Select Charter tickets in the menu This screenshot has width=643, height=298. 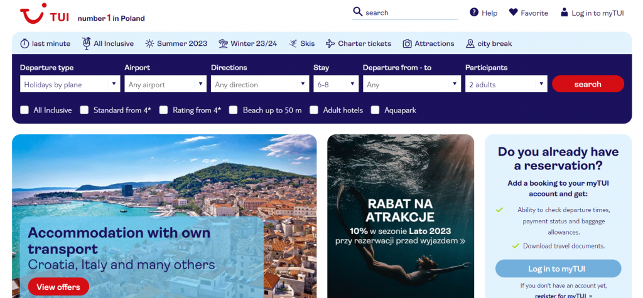[x=359, y=43]
